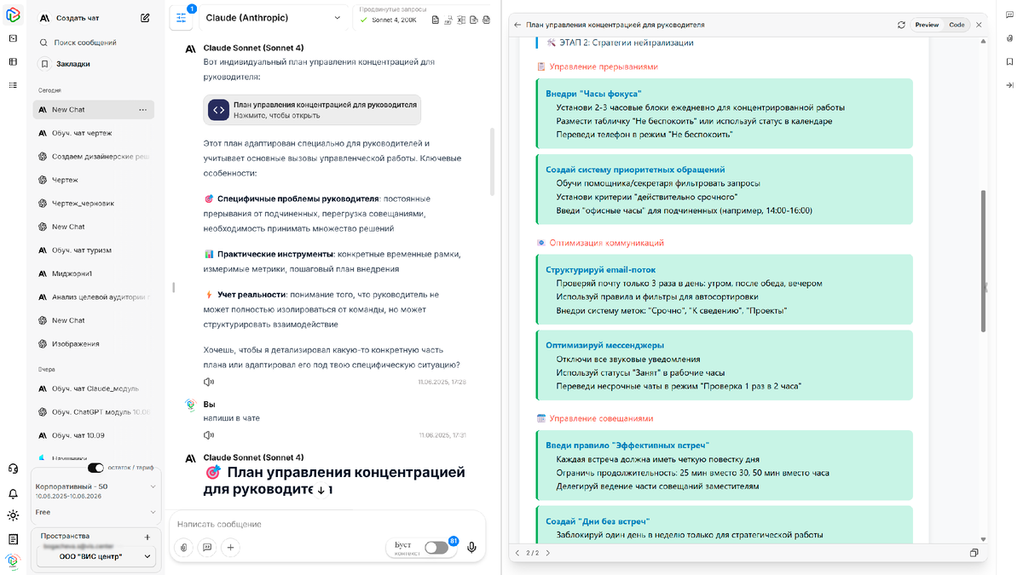Viewport: 1023px width, 575px height.
Task: Open chat Создаем дизайнерские реш
Action: point(94,157)
